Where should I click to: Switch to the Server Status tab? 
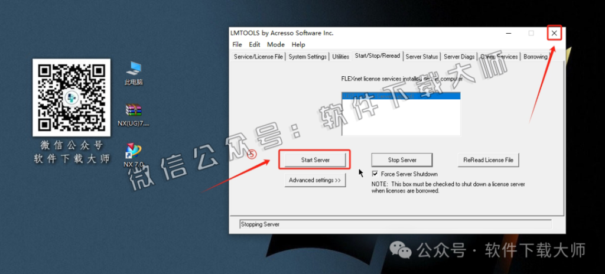(422, 57)
